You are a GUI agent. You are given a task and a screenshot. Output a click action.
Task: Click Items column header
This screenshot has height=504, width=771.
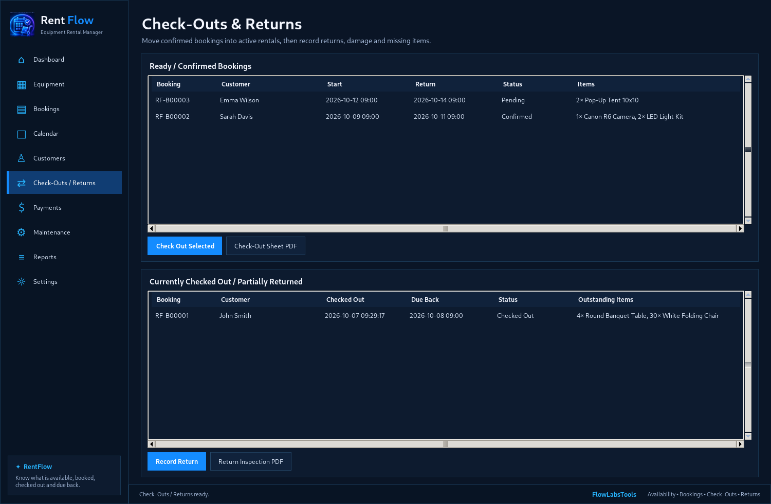[586, 84]
